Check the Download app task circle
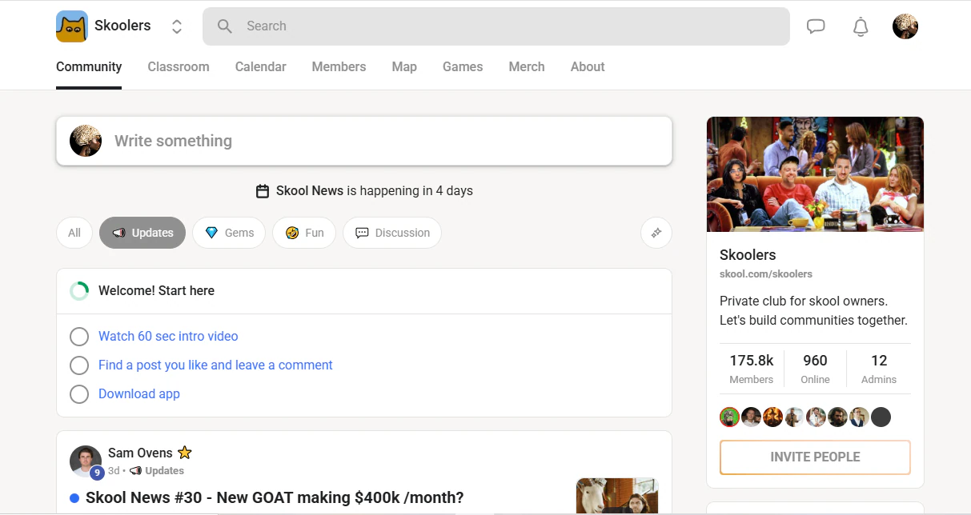This screenshot has height=515, width=971. [79, 394]
